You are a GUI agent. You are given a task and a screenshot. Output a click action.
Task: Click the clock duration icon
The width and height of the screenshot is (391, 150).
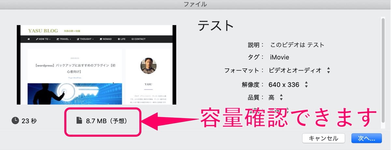coord(15,121)
